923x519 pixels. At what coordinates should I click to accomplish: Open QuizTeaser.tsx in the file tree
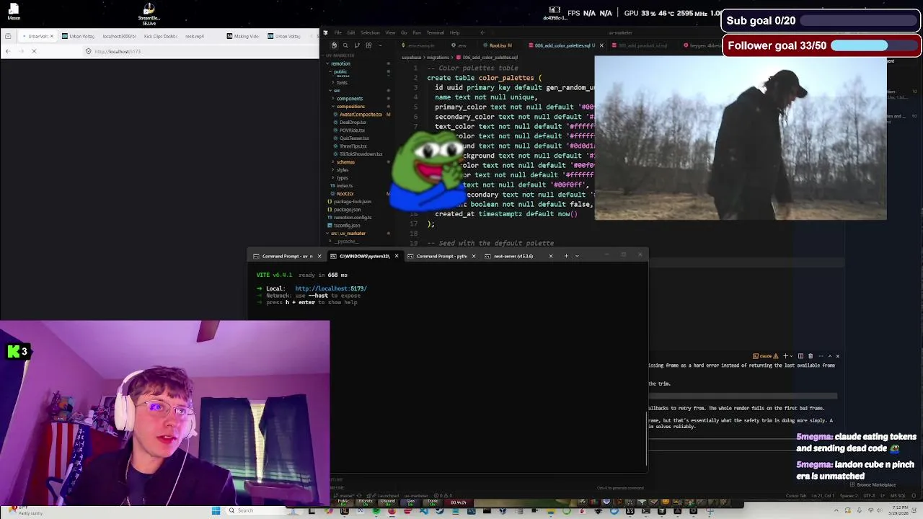[x=354, y=138]
